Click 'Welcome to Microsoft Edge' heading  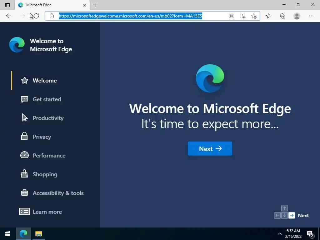point(210,108)
